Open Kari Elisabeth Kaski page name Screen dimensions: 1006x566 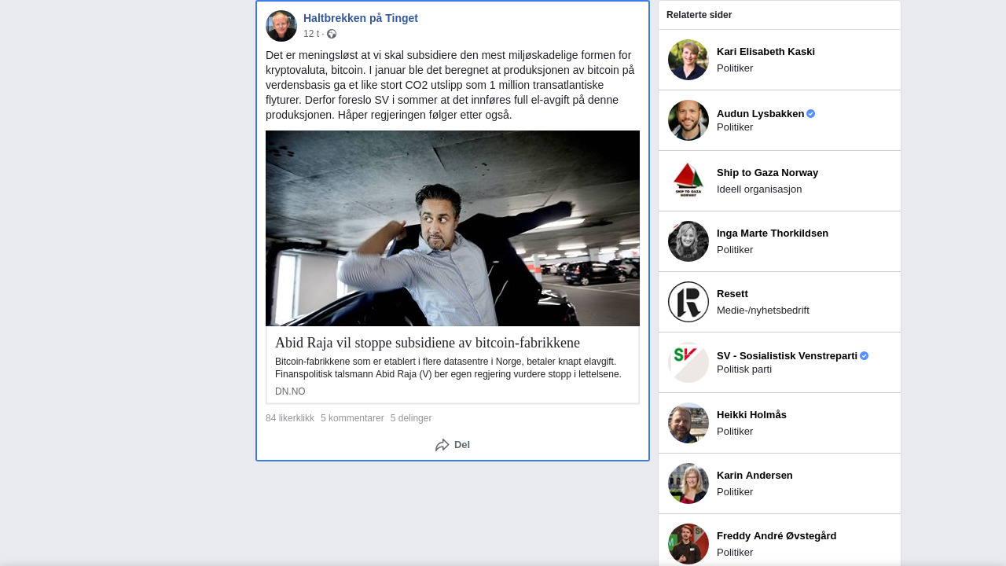tap(766, 52)
